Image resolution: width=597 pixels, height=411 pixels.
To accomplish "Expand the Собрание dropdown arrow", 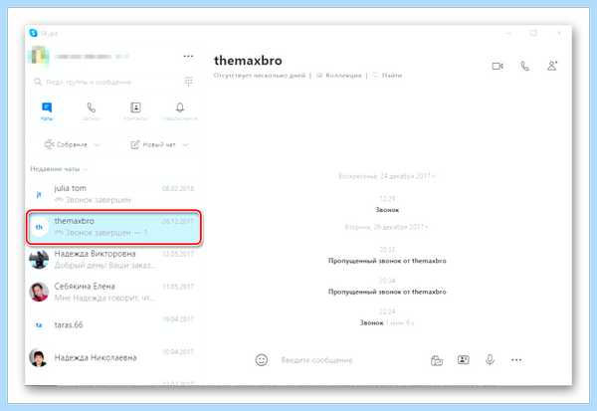I will [x=98, y=144].
